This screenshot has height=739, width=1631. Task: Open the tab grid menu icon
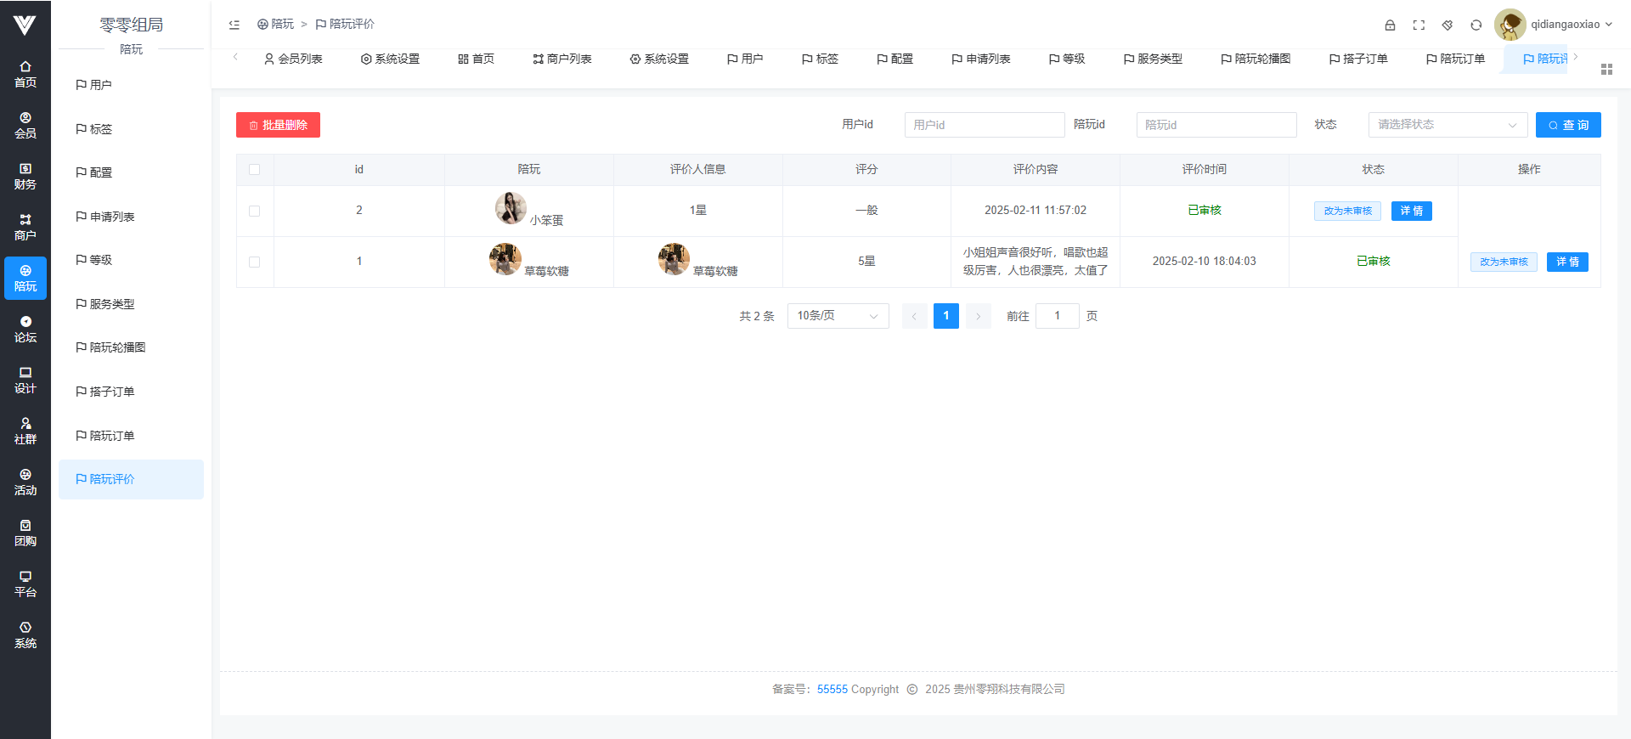[1606, 69]
